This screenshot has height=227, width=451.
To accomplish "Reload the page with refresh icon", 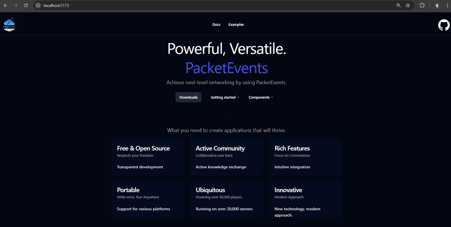I will [x=26, y=5].
